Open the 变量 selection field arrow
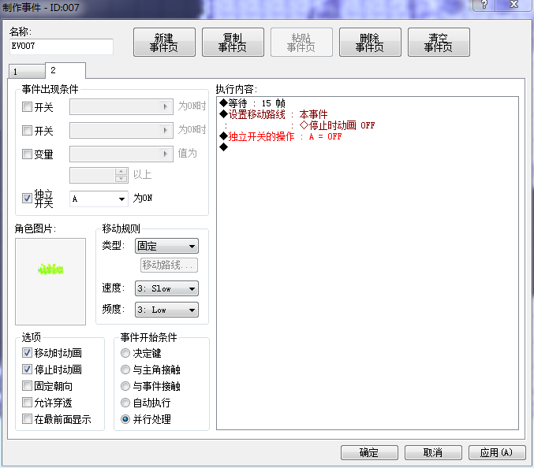The width and height of the screenshot is (534, 468). click(166, 154)
